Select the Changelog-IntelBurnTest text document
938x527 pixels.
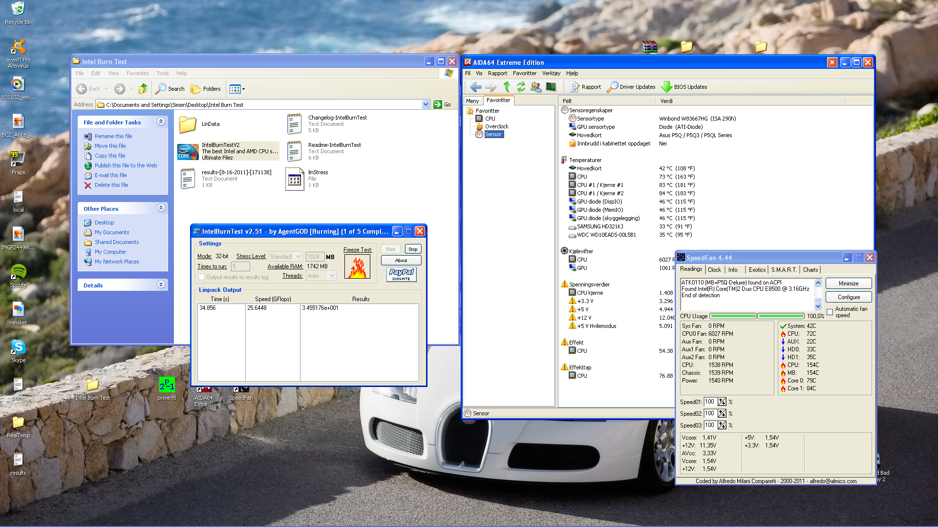click(327, 124)
